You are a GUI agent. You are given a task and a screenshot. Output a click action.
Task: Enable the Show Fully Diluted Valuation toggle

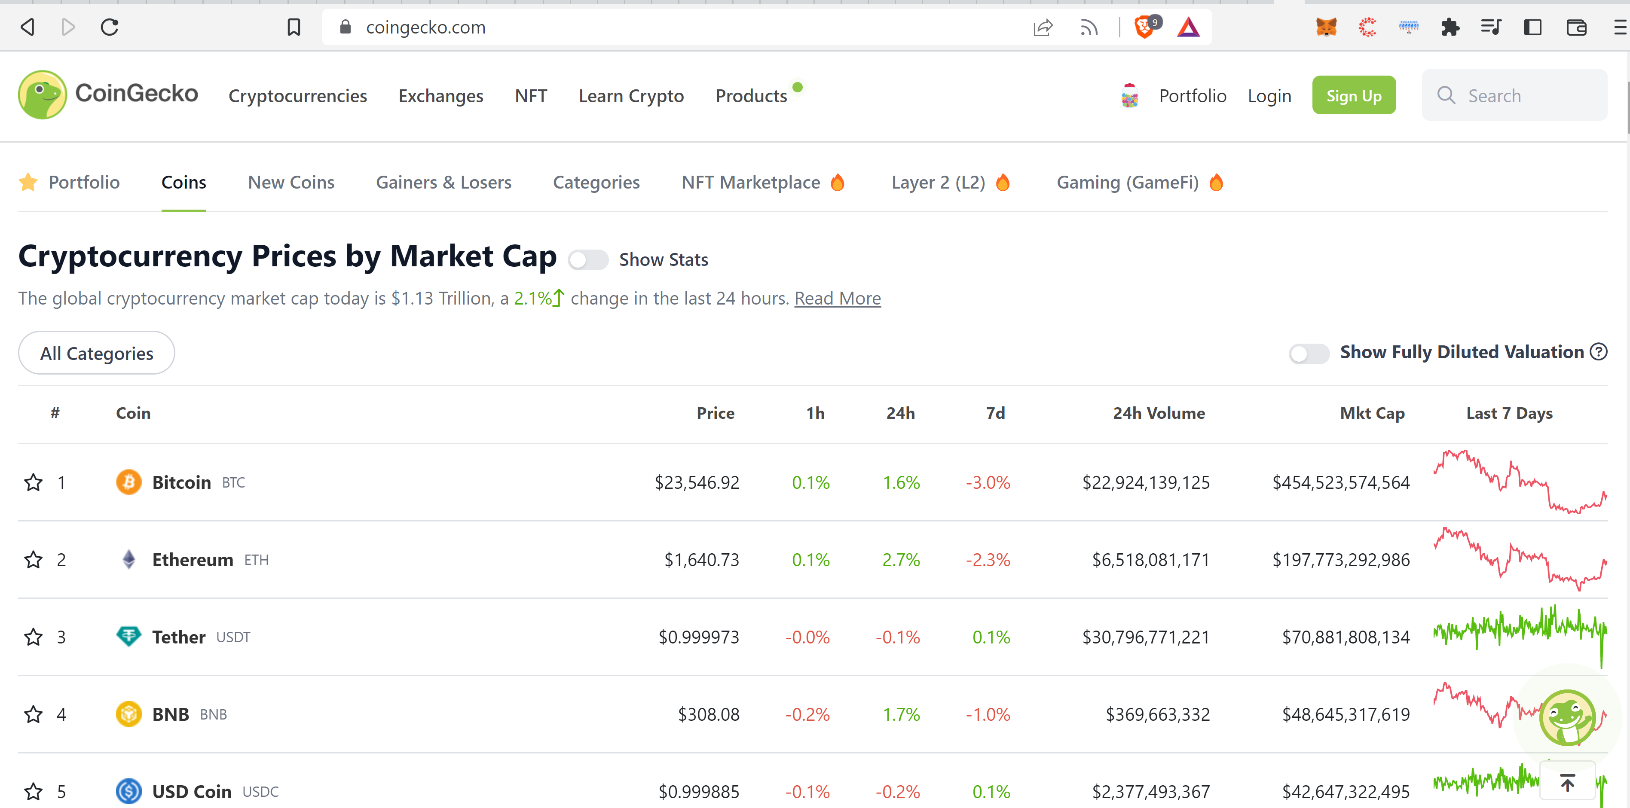[1309, 353]
